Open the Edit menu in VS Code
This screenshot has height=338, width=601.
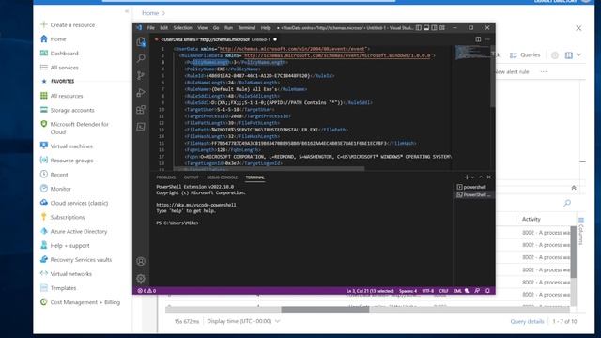(x=164, y=27)
